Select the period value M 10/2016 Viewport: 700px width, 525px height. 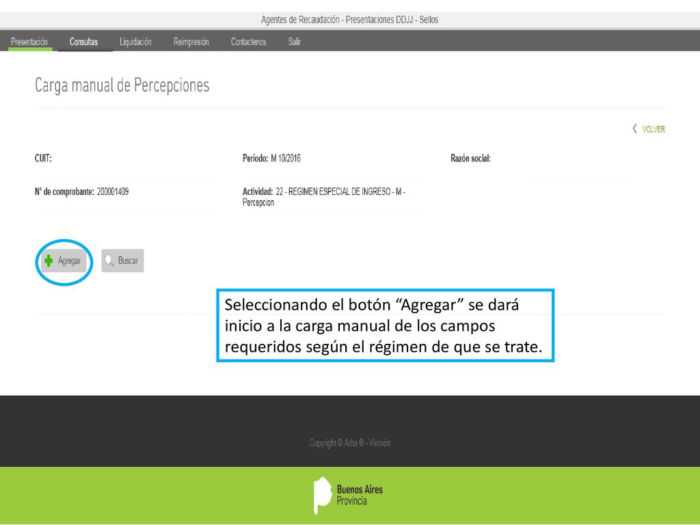286,158
